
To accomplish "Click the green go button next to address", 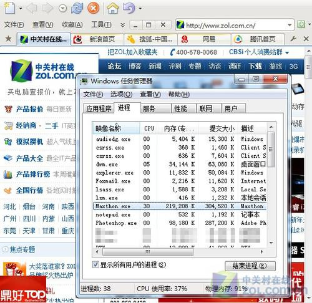I will click(301, 24).
